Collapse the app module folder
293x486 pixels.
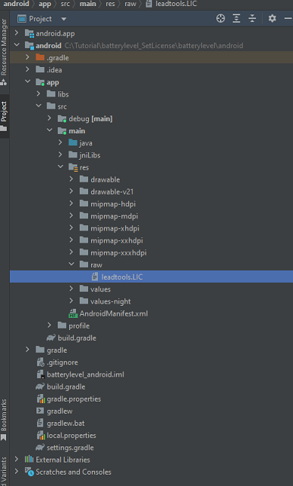coord(27,82)
